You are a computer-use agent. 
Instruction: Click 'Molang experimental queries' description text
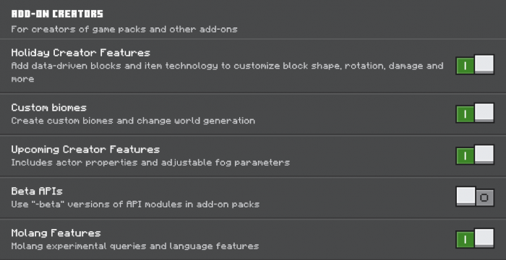135,246
